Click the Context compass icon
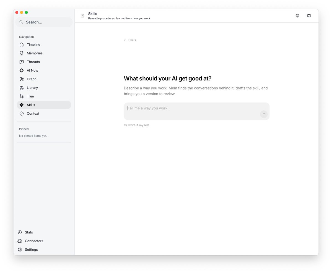 point(22,114)
